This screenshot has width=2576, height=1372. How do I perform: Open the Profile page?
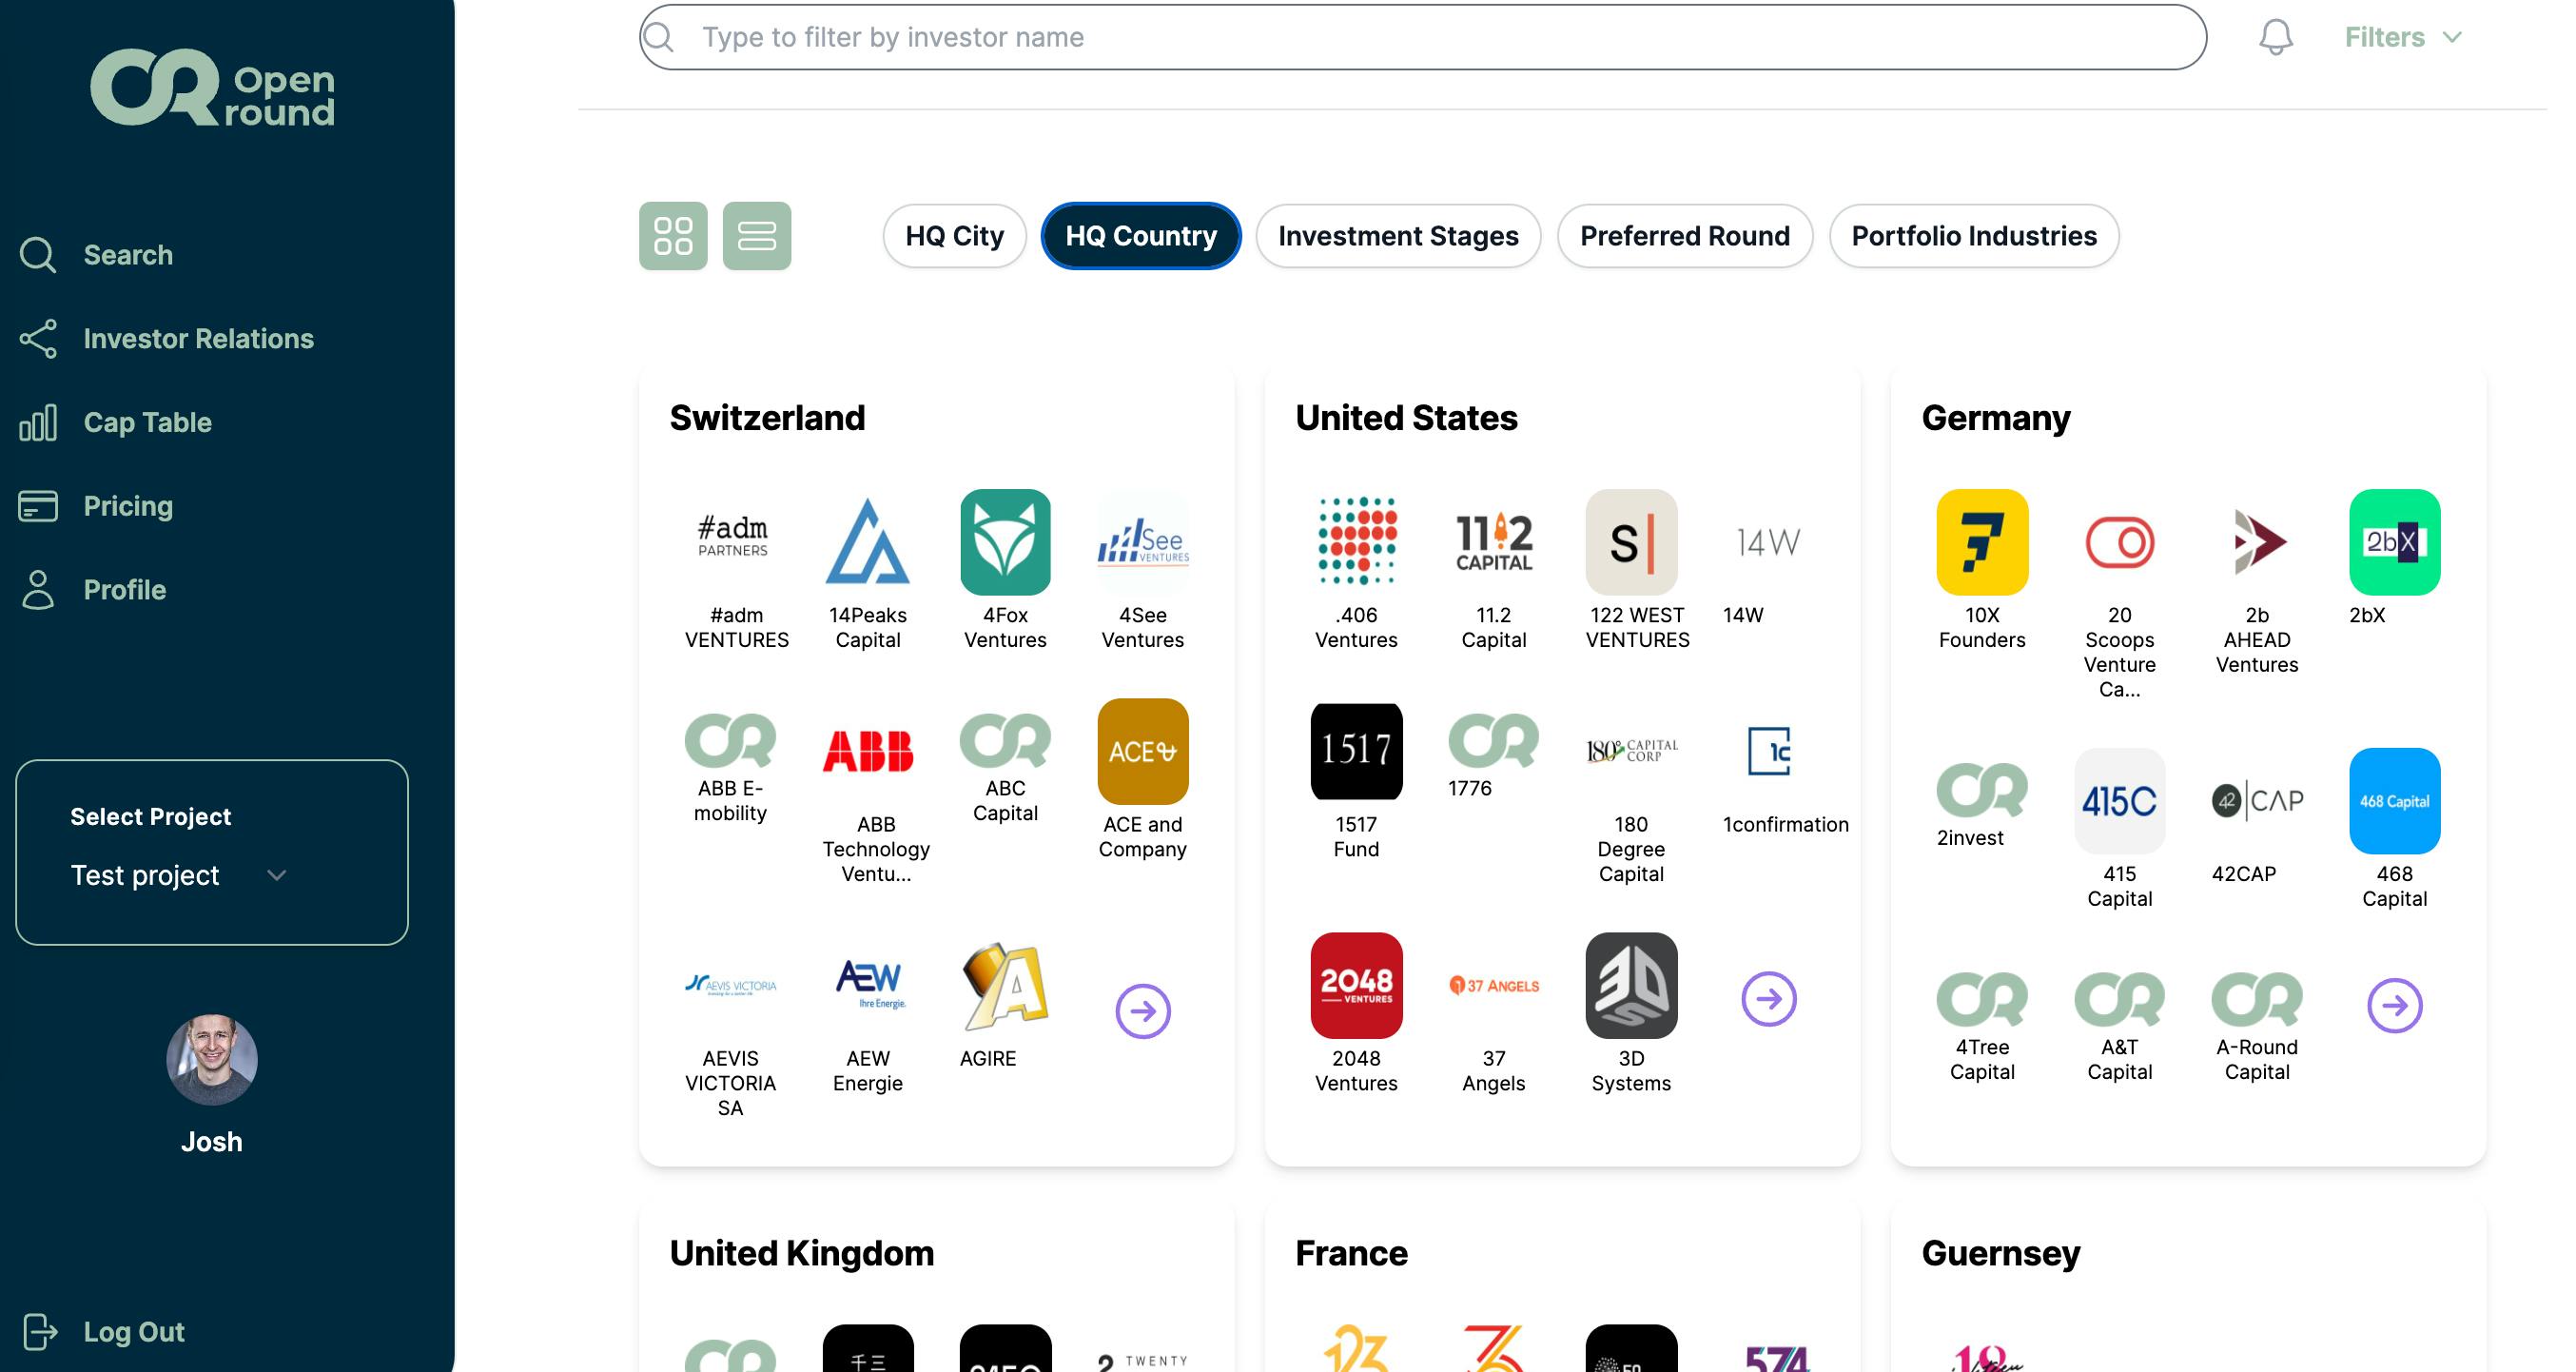[x=92, y=590]
